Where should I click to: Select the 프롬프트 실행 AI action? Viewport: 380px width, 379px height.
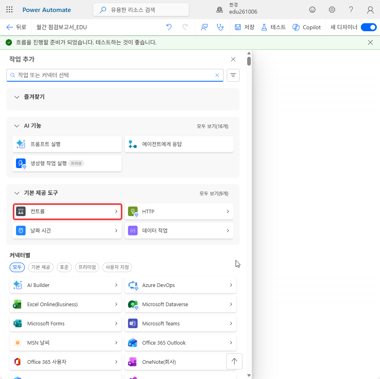[x=67, y=144]
